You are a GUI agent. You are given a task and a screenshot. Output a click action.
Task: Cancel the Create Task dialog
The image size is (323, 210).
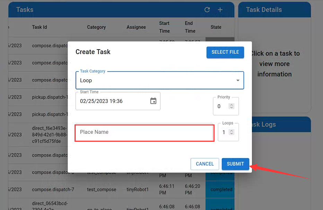(x=204, y=164)
